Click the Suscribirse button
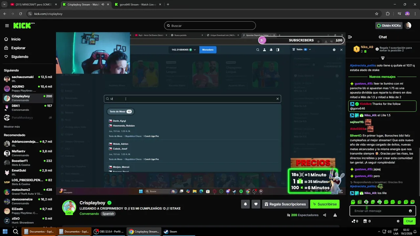The height and width of the screenshot is (236, 420). tap(325, 204)
